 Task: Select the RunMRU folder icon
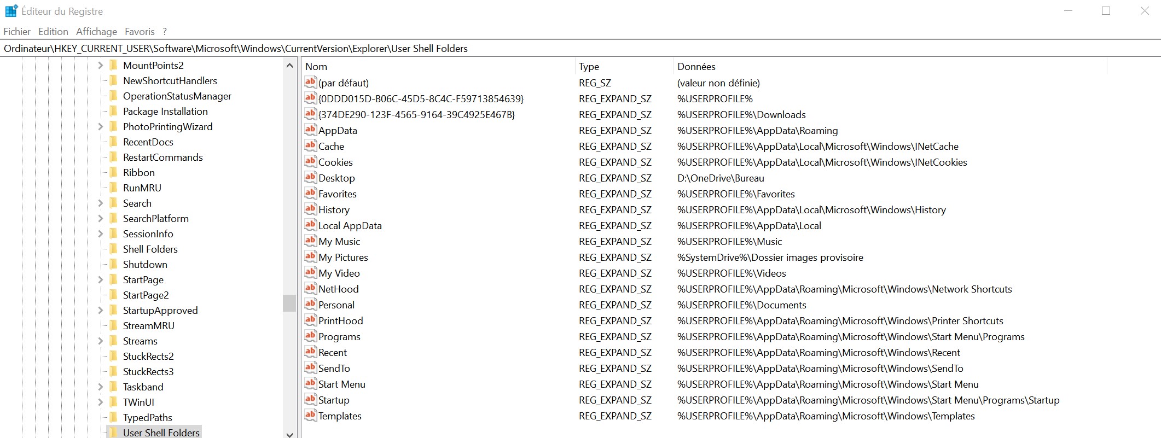(114, 188)
